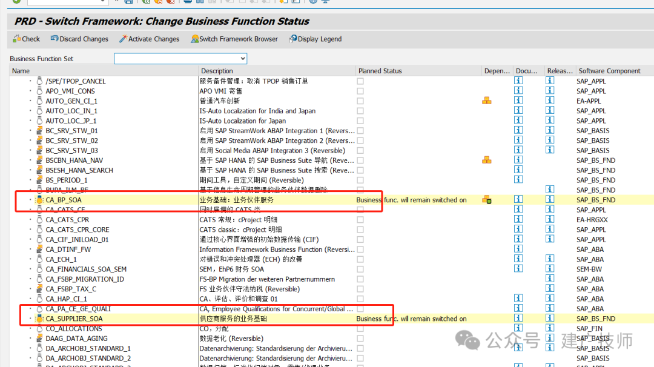Open release notes icon for AUTO_LOC_JP_1

coord(550,120)
